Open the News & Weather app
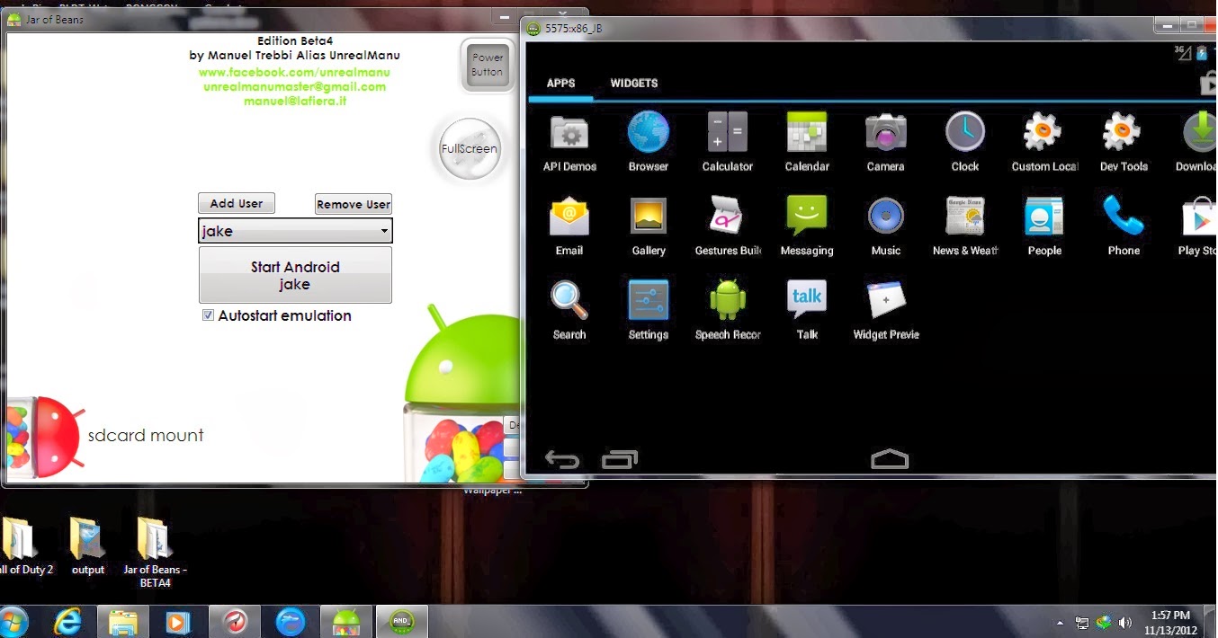This screenshot has width=1218, height=638. [x=965, y=226]
